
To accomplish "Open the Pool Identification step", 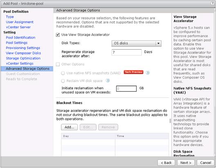I will [20, 38].
